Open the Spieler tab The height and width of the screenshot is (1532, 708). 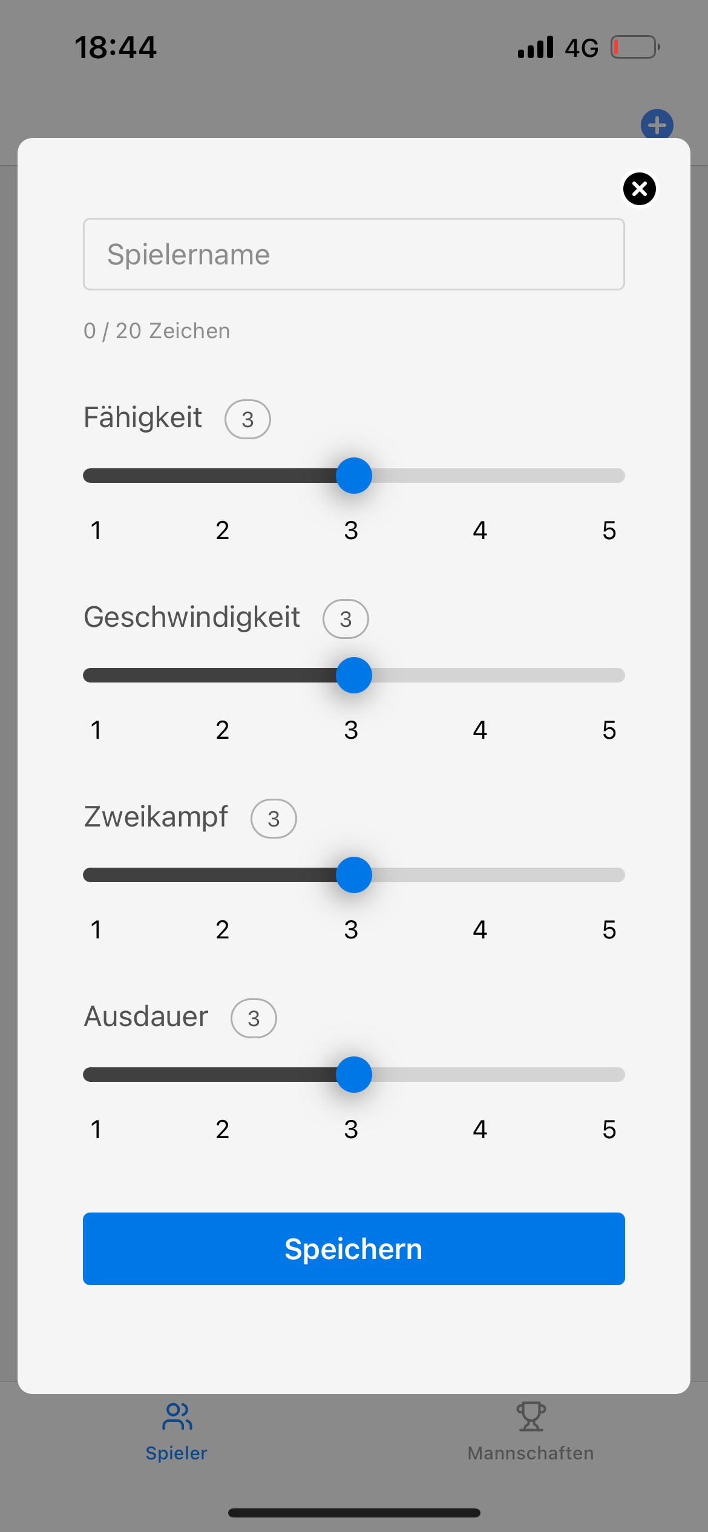click(176, 1432)
